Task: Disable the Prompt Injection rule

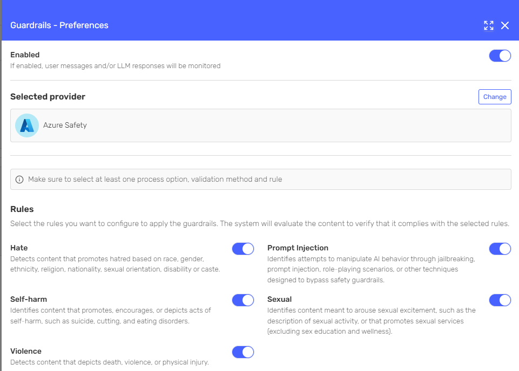Action: tap(500, 249)
